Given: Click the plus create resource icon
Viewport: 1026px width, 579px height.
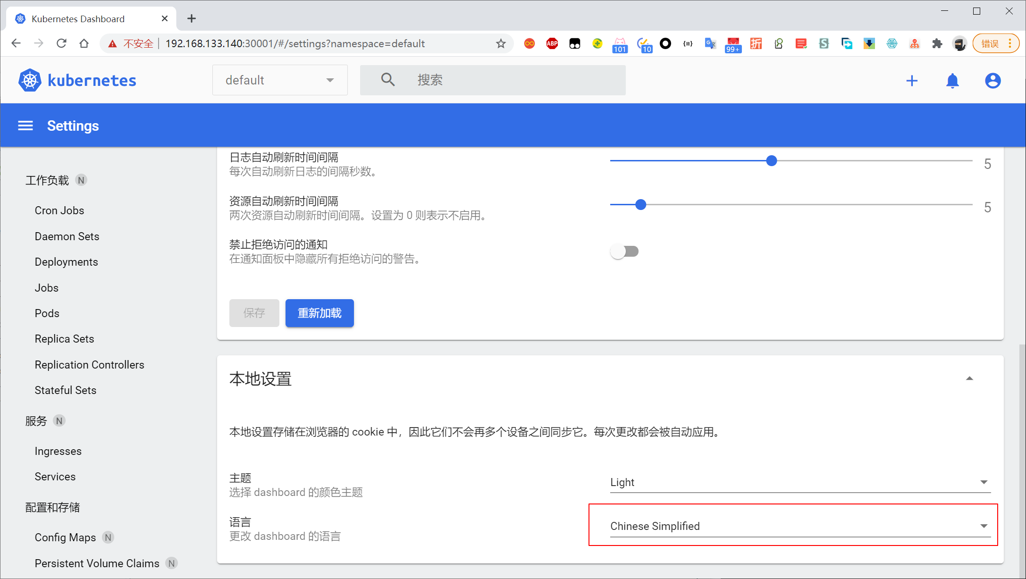Looking at the screenshot, I should click(x=912, y=81).
